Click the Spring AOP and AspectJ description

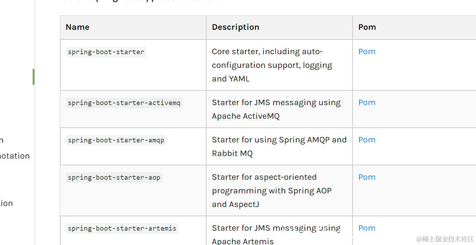click(x=272, y=191)
